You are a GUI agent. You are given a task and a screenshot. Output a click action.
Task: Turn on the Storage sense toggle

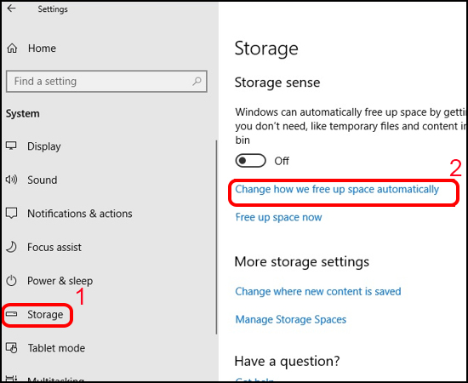250,161
